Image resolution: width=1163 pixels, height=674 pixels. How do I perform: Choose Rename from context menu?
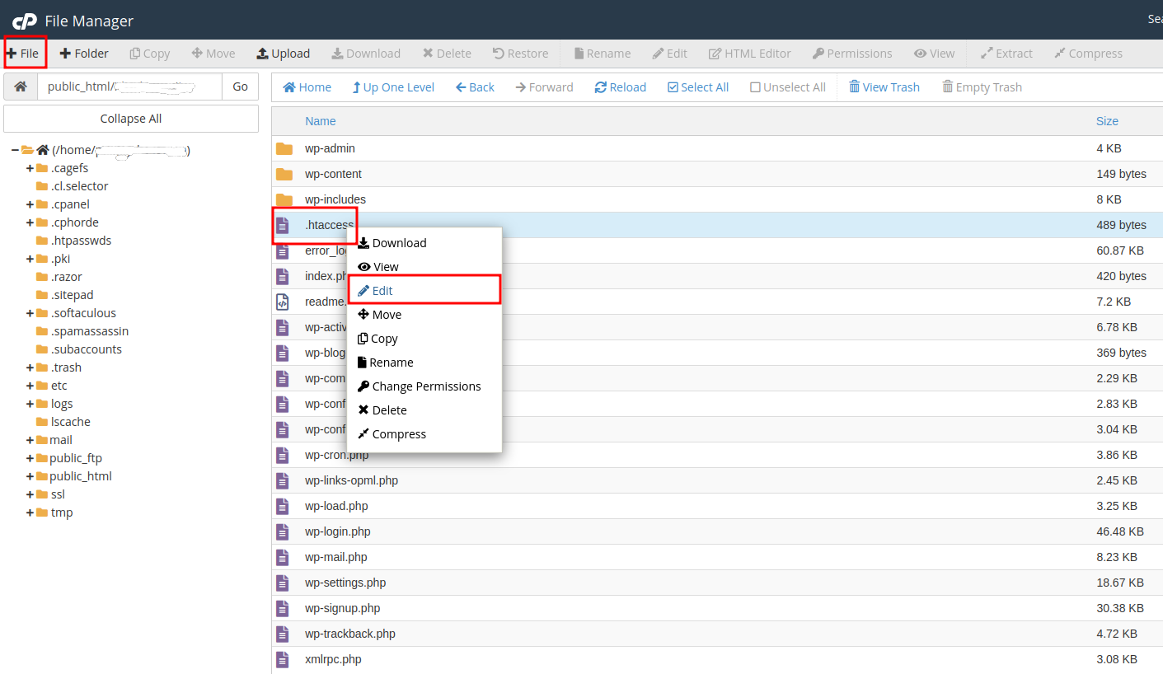386,363
